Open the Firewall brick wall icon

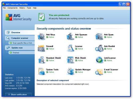coord(41,48)
